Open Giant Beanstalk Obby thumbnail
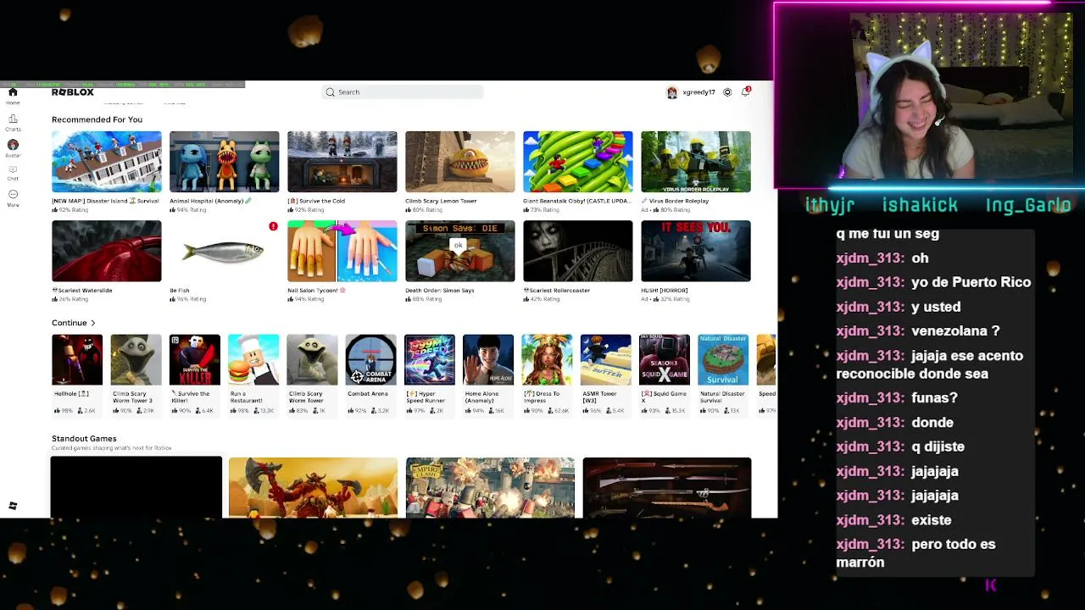The image size is (1085, 610). click(578, 162)
